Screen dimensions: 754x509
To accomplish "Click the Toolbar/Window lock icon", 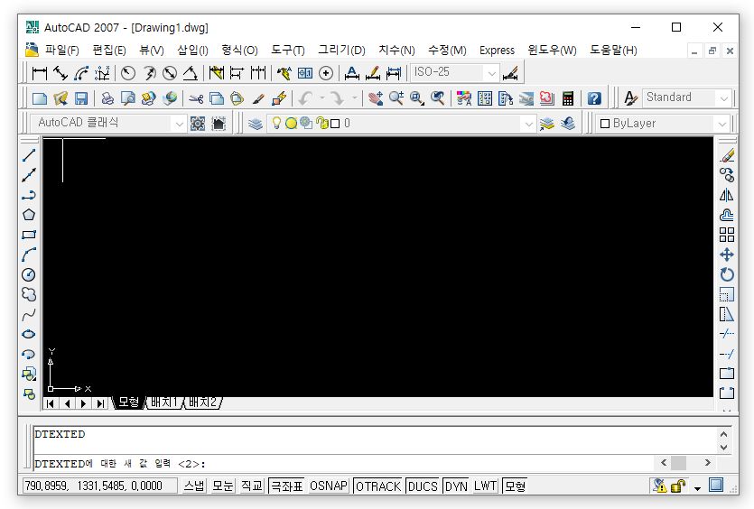I will click(678, 486).
